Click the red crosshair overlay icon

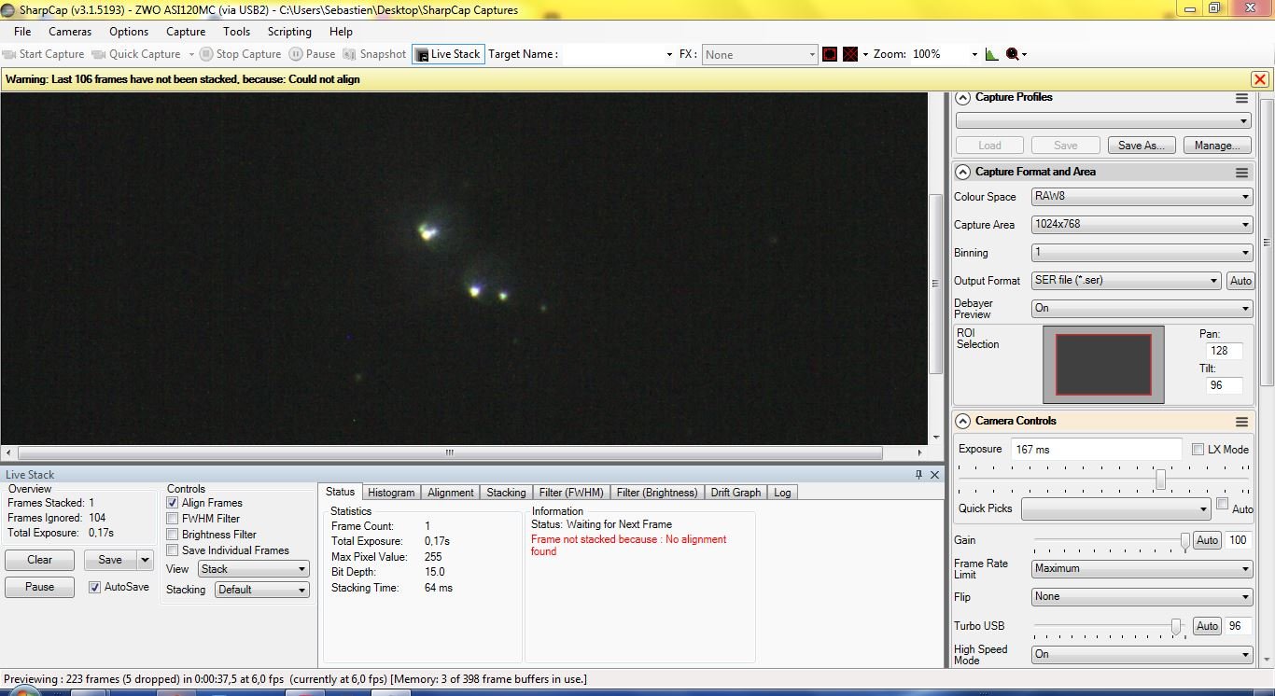coord(850,54)
